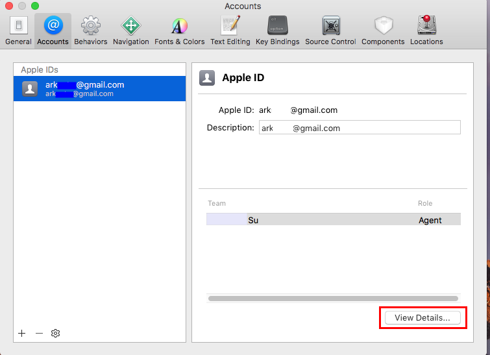Viewport: 490px width, 355px height.
Task: Open the Components preferences pane
Action: coord(383,31)
